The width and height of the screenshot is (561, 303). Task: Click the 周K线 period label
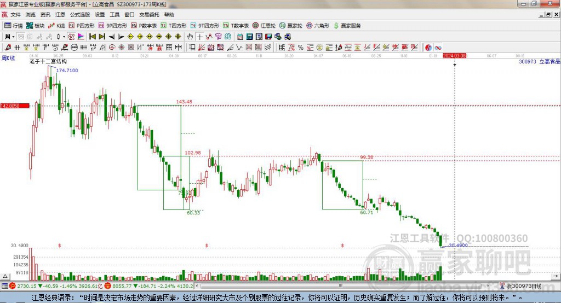(x=8, y=58)
